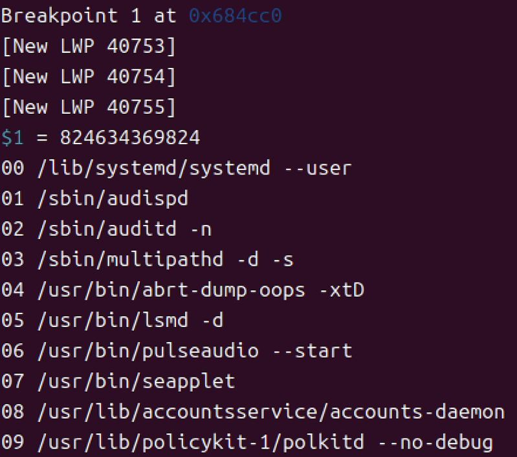This screenshot has width=517, height=457.
Task: Click the /usr/bin/pulseaudio path
Action: pyautogui.click(x=148, y=351)
